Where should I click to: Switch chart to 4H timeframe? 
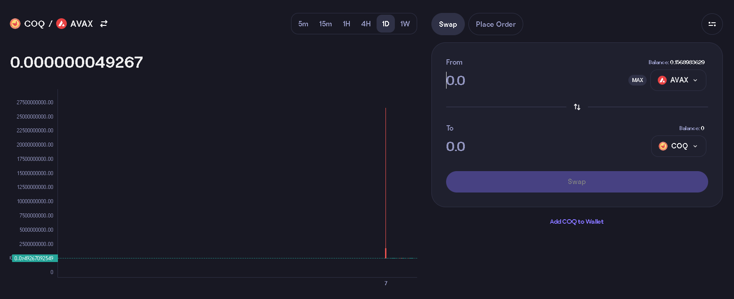pos(366,24)
